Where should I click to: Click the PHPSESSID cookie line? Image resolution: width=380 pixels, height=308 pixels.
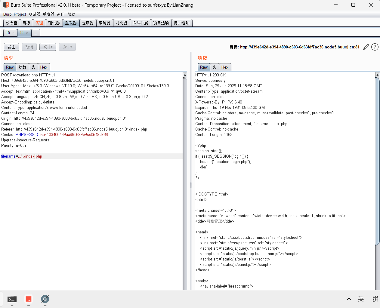(54, 134)
